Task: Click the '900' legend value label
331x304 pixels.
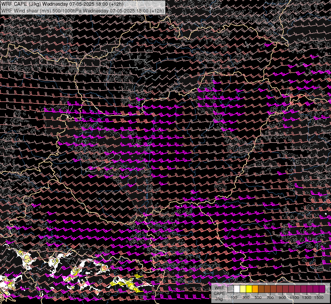Action: point(282,298)
